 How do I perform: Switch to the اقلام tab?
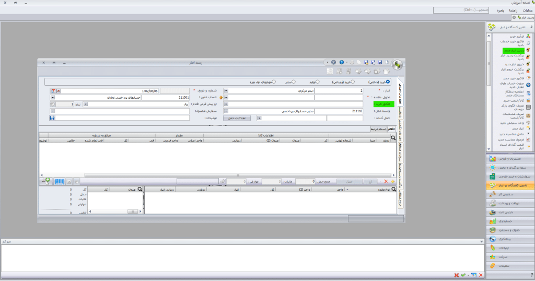(x=391, y=129)
